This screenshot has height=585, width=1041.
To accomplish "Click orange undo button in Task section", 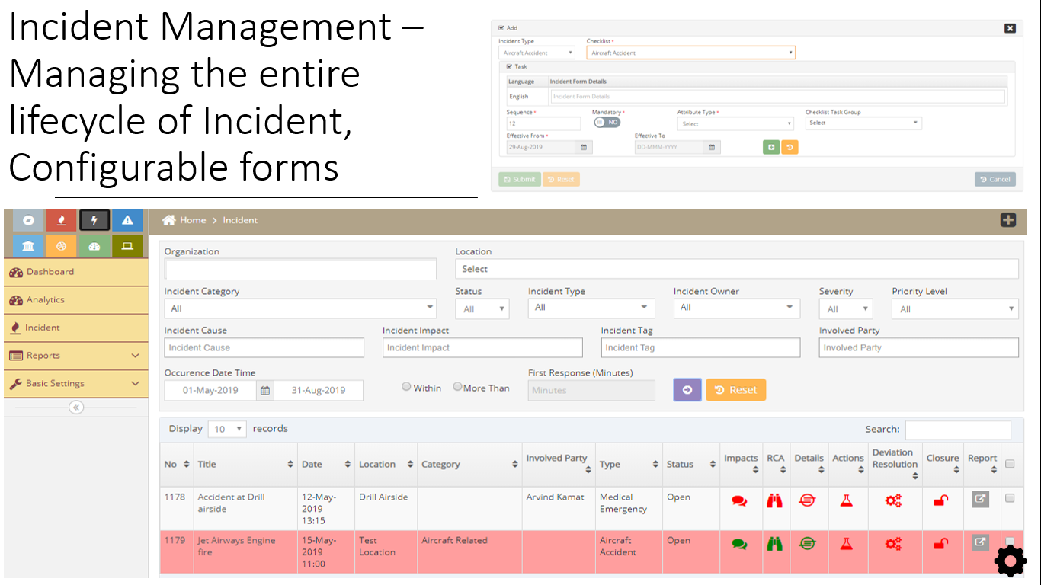I will point(790,148).
